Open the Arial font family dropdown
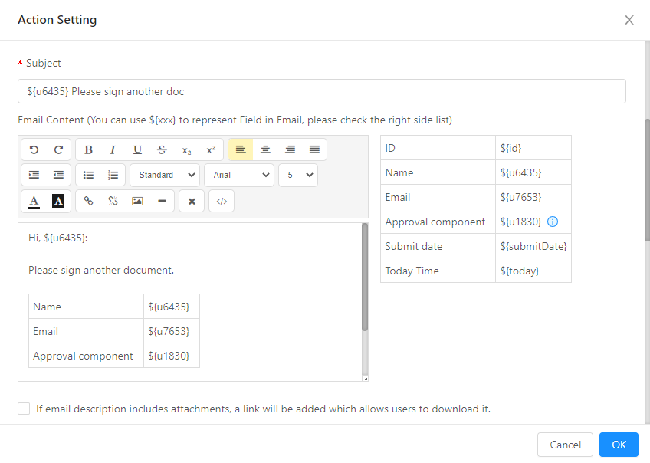 239,175
